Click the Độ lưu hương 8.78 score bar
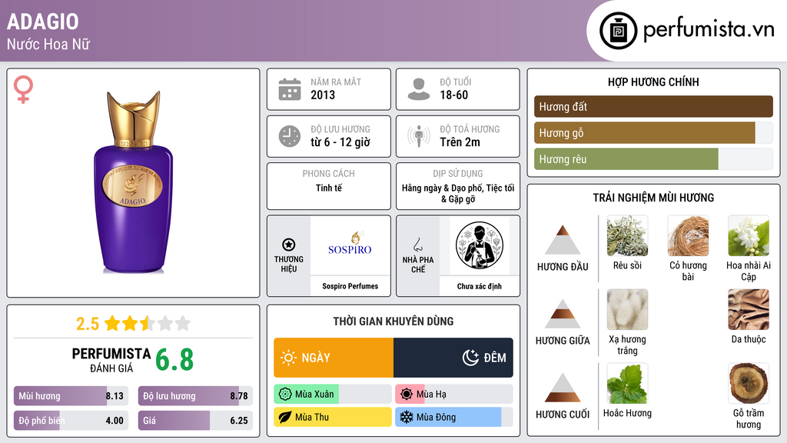Image resolution: width=787 pixels, height=443 pixels. (x=195, y=396)
